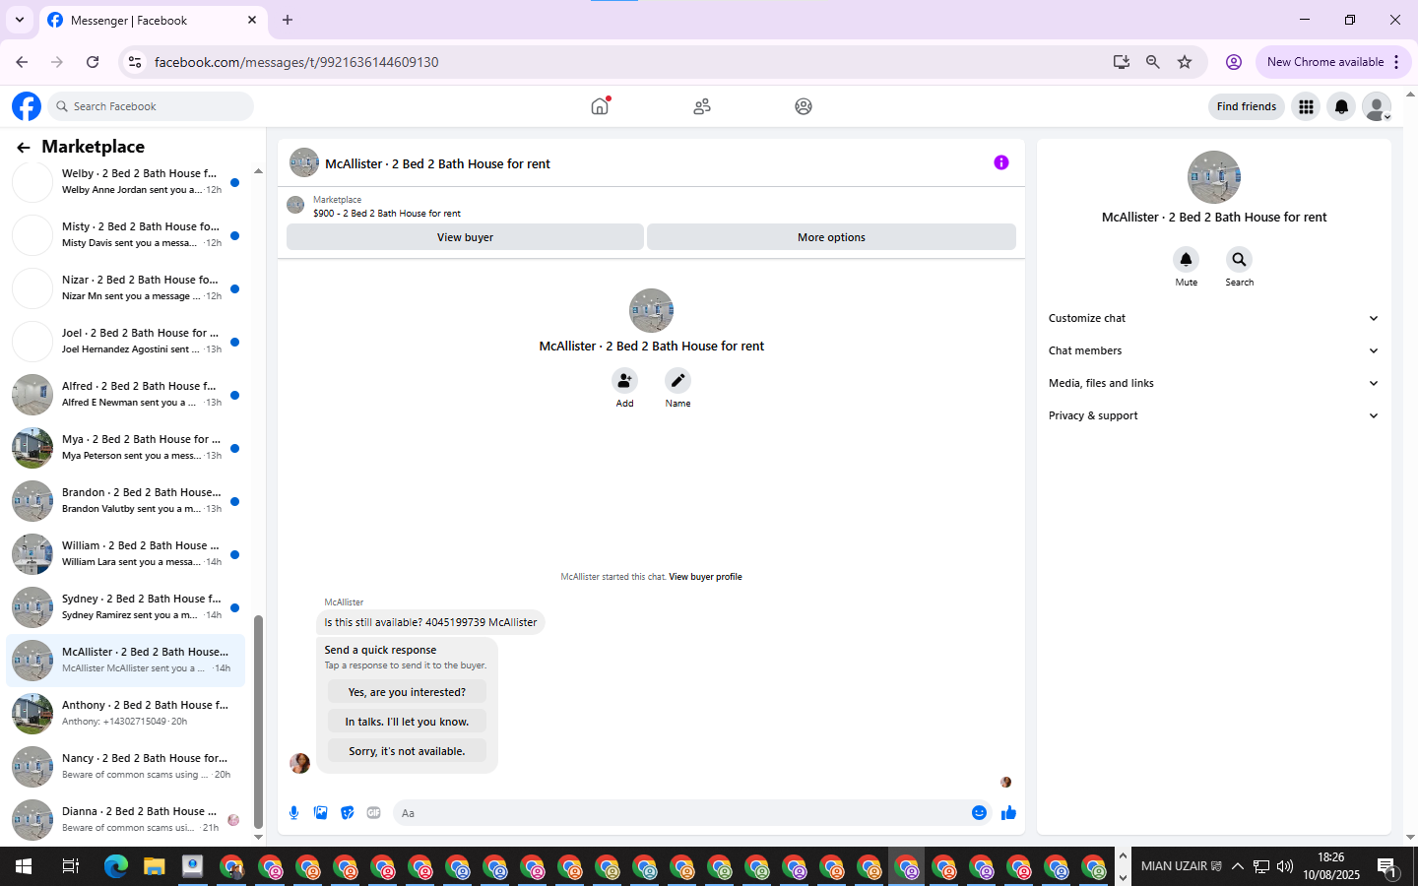
Task: Open the Groups icon in top navigation
Action: click(x=804, y=106)
